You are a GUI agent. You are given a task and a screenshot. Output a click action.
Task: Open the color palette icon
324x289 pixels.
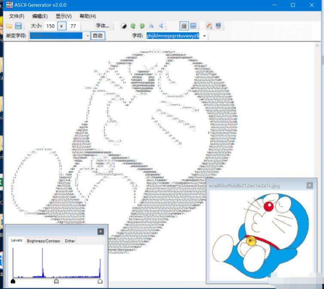(209, 26)
